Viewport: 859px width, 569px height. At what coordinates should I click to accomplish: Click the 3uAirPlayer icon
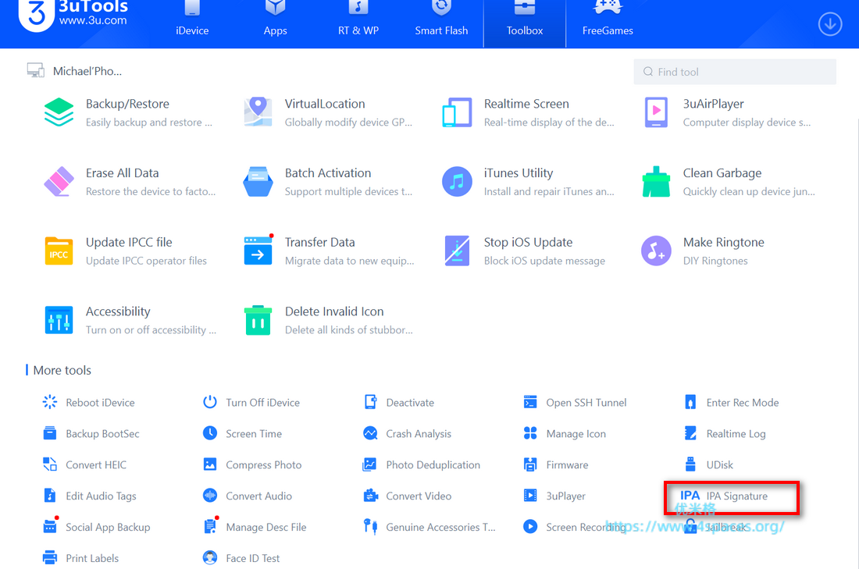(x=656, y=112)
